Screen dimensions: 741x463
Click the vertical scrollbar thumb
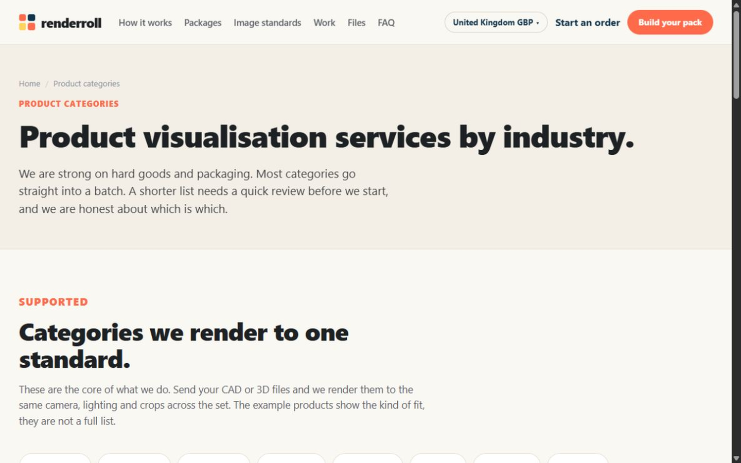coord(736,54)
